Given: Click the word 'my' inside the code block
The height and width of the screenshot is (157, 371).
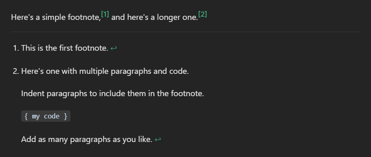Looking at the screenshot, I should [x=36, y=117].
